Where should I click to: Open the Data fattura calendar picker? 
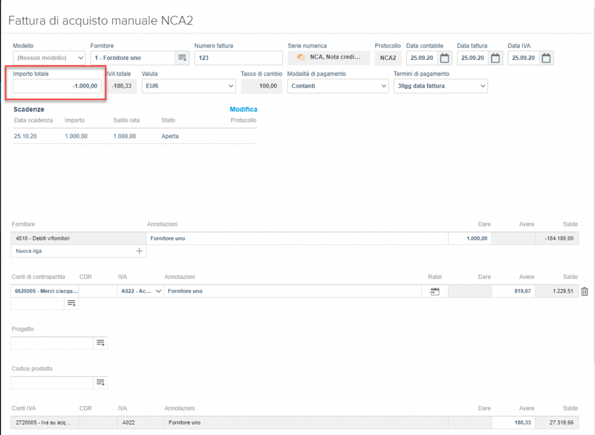click(x=495, y=57)
